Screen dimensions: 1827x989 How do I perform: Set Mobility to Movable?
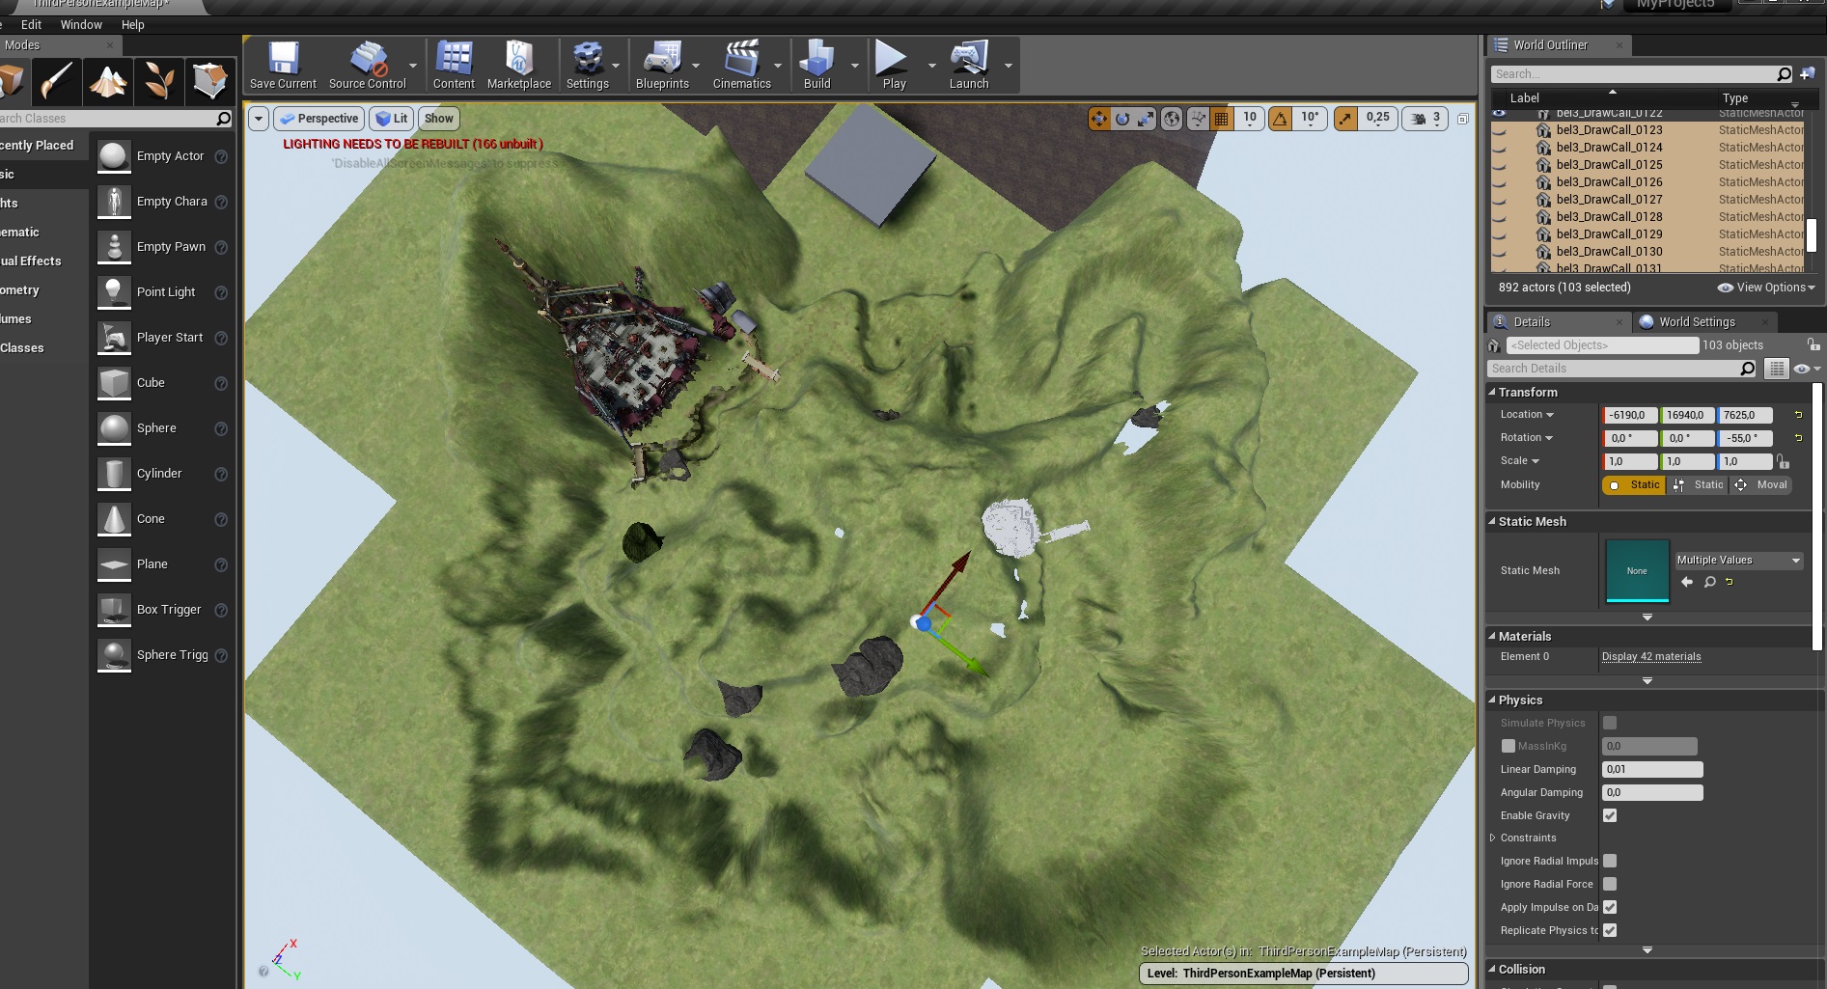click(x=1762, y=485)
